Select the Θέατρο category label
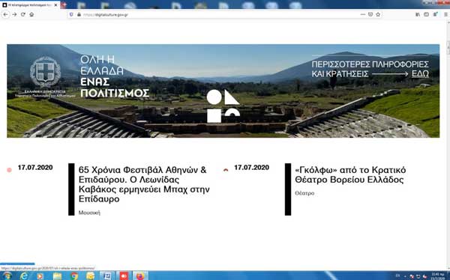 click(304, 193)
